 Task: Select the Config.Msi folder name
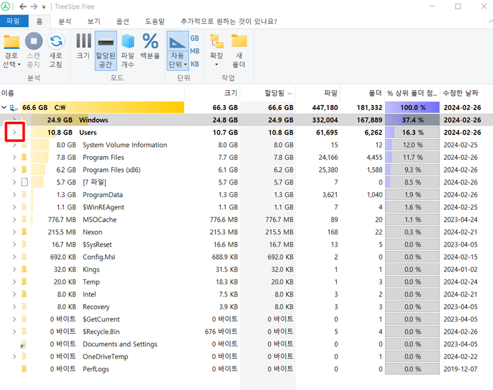point(99,257)
